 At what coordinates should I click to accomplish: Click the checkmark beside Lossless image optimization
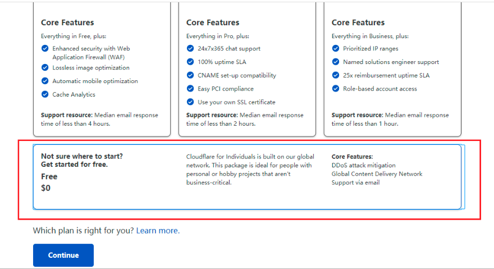pos(45,67)
